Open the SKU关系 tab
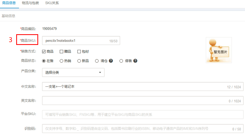Viewport: 245px width, 134px height. coord(52,3)
